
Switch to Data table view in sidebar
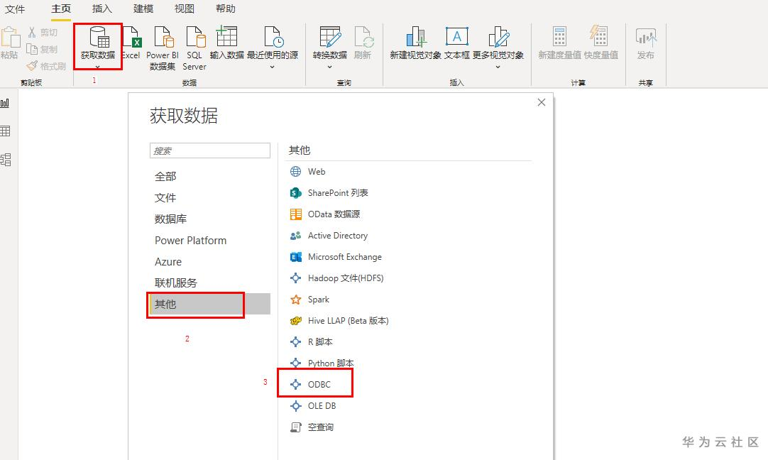(x=6, y=131)
